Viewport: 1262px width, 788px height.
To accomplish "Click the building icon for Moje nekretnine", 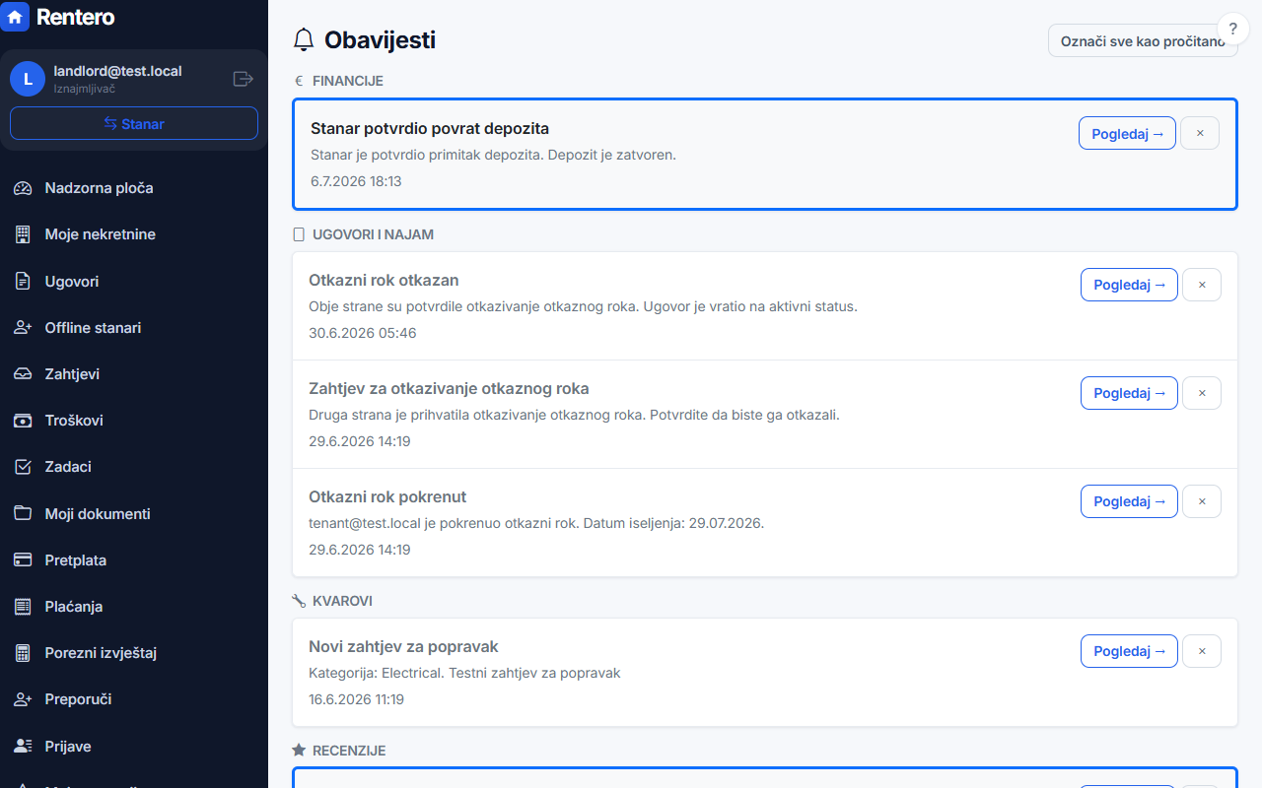I will click(x=24, y=234).
